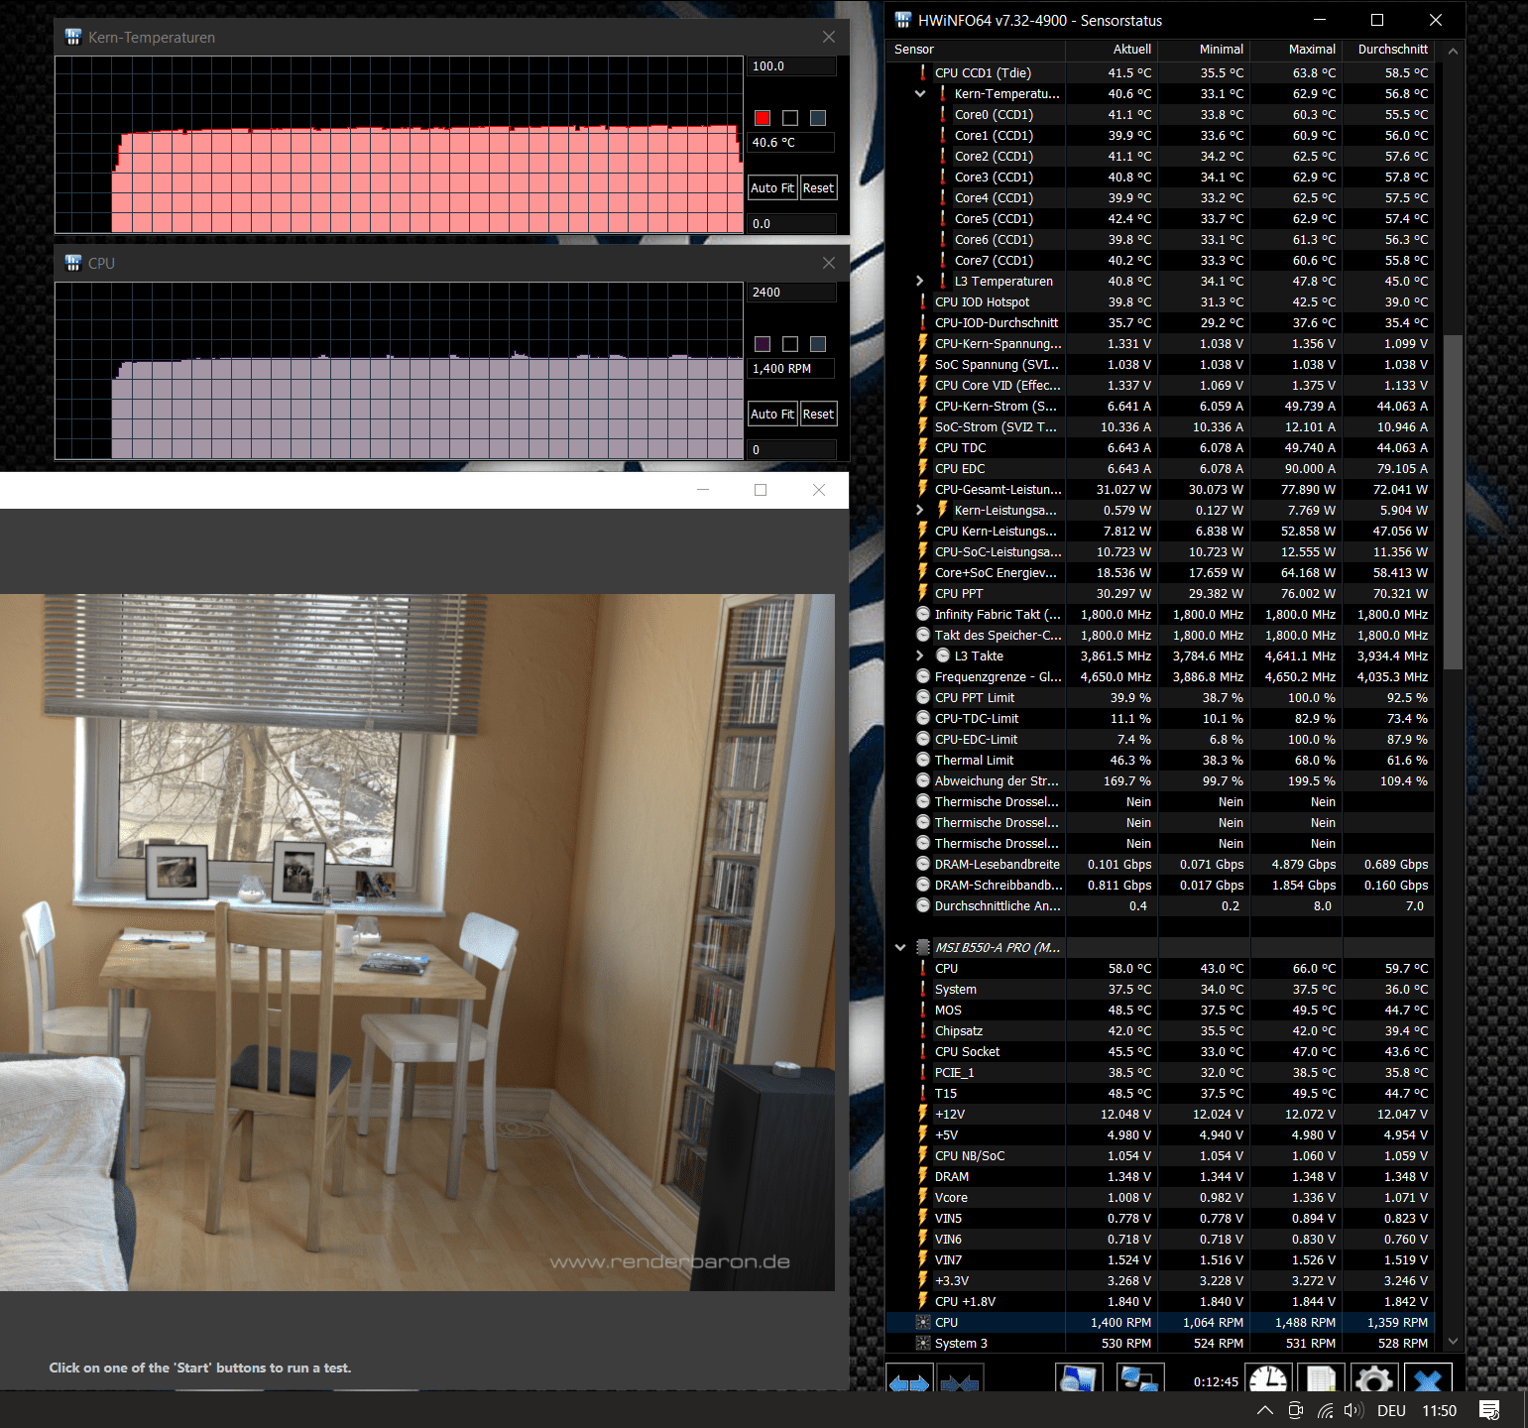Click clock icon of Thermal Limit row
The image size is (1528, 1428).
[923, 760]
